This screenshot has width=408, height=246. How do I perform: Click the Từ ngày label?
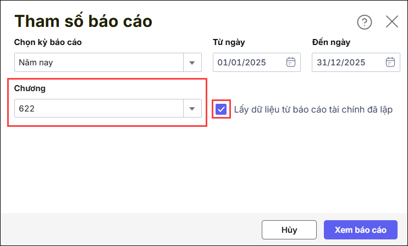229,42
